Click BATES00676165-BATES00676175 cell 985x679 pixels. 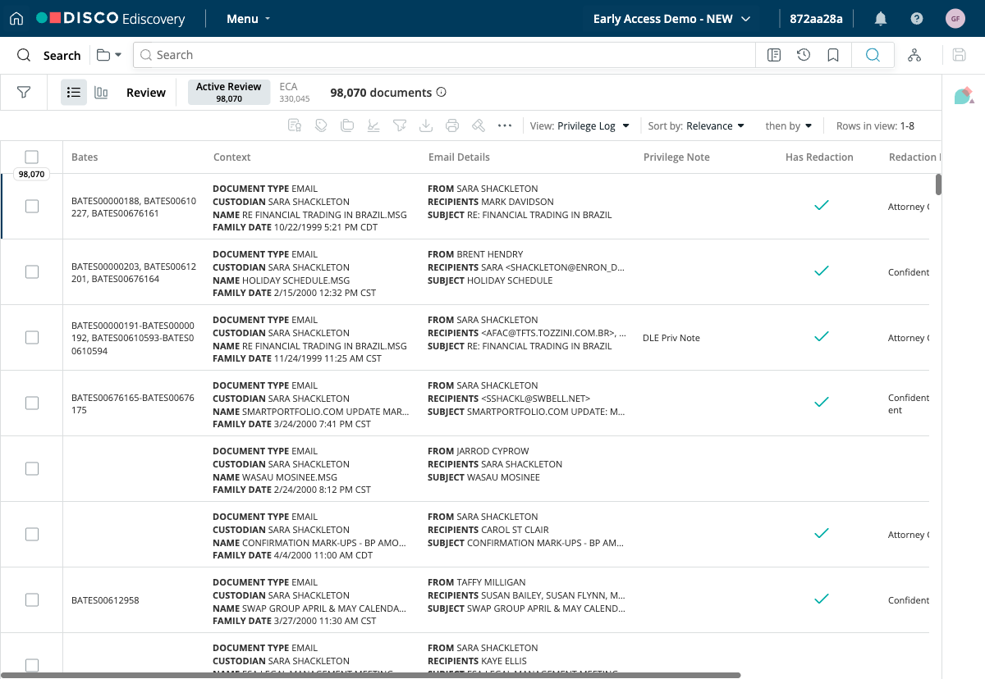(133, 403)
